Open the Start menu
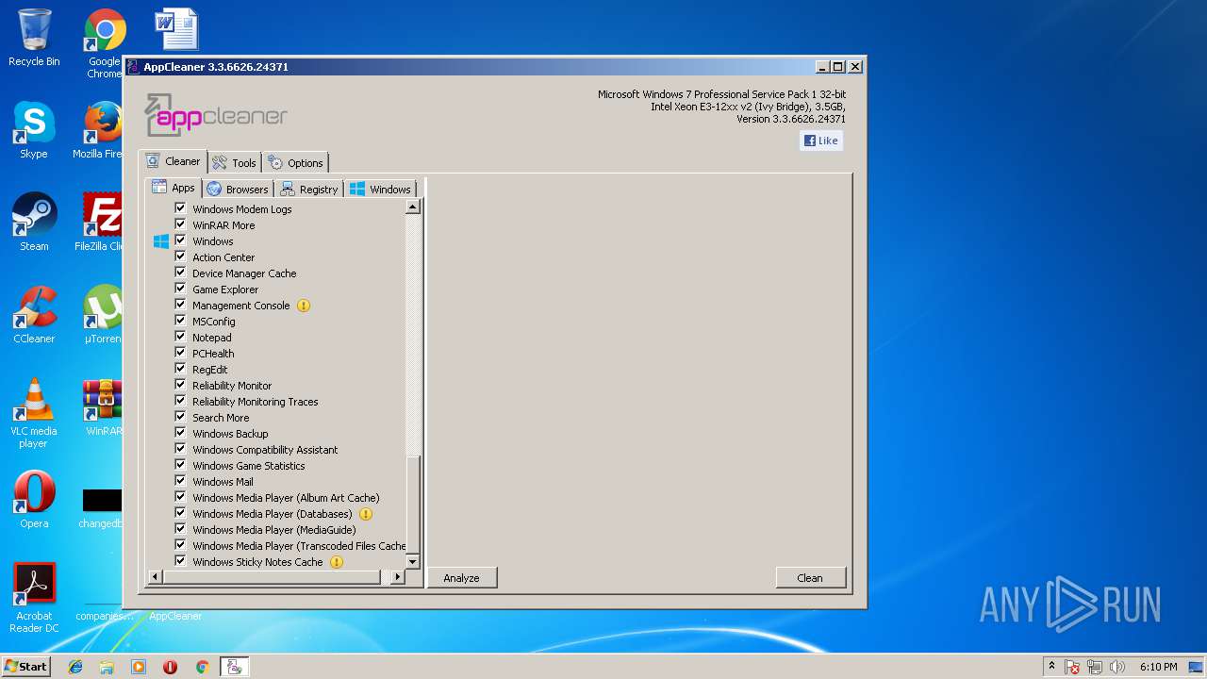This screenshot has height=679, width=1207. click(x=26, y=667)
